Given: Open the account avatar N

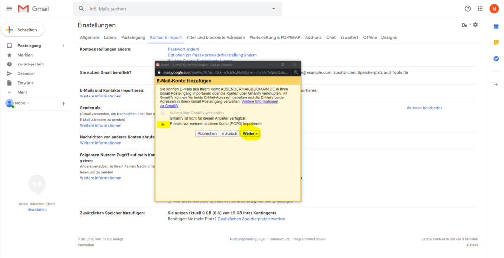Looking at the screenshot, I should pos(494,9).
